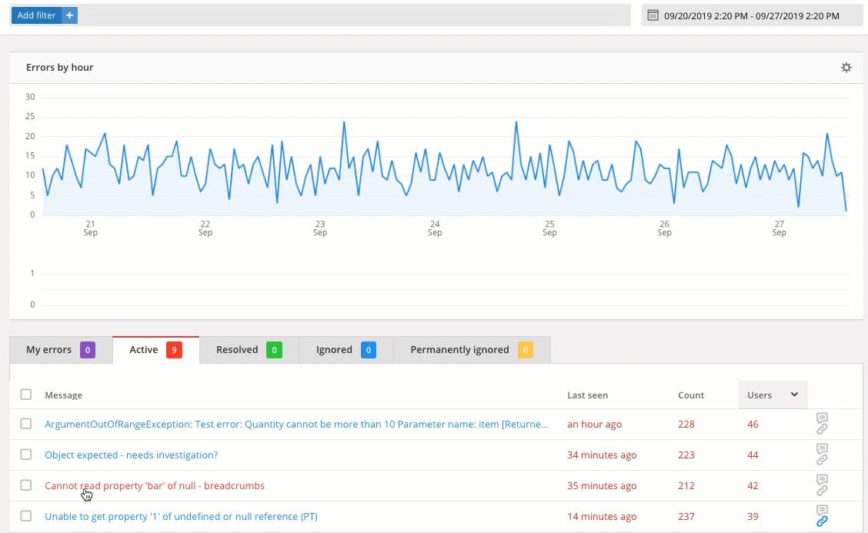Image resolution: width=868 pixels, height=533 pixels.
Task: Click the empty filter bar field
Action: (354, 15)
